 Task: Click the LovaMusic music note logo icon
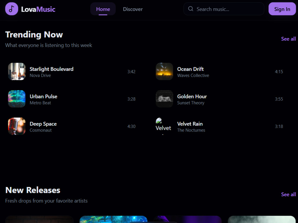point(12,9)
